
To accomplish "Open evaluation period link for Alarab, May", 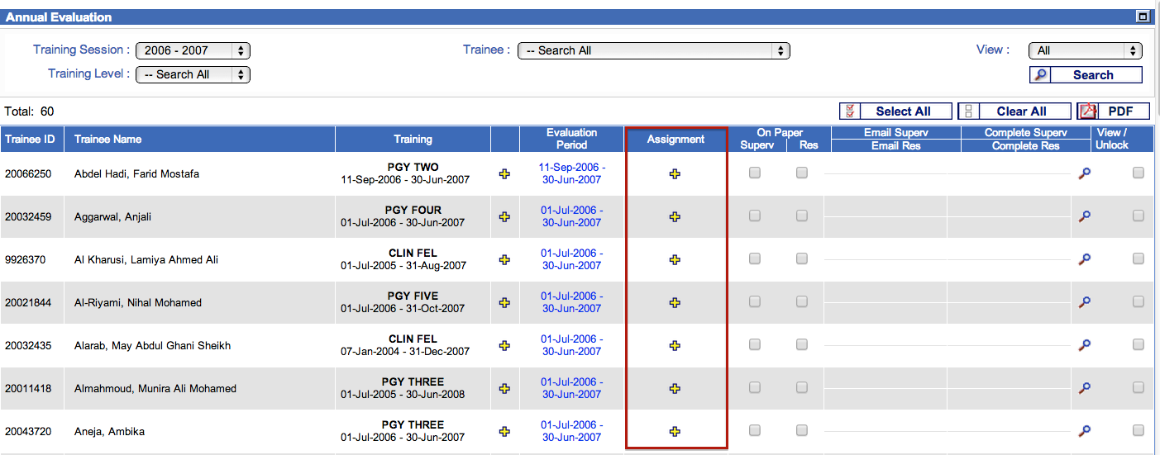I will (571, 345).
